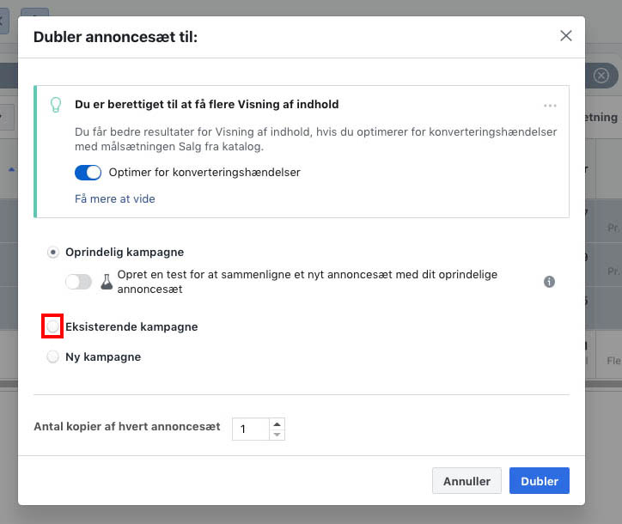The height and width of the screenshot is (524, 622).
Task: Click the lightbulb tip icon
Action: [56, 105]
